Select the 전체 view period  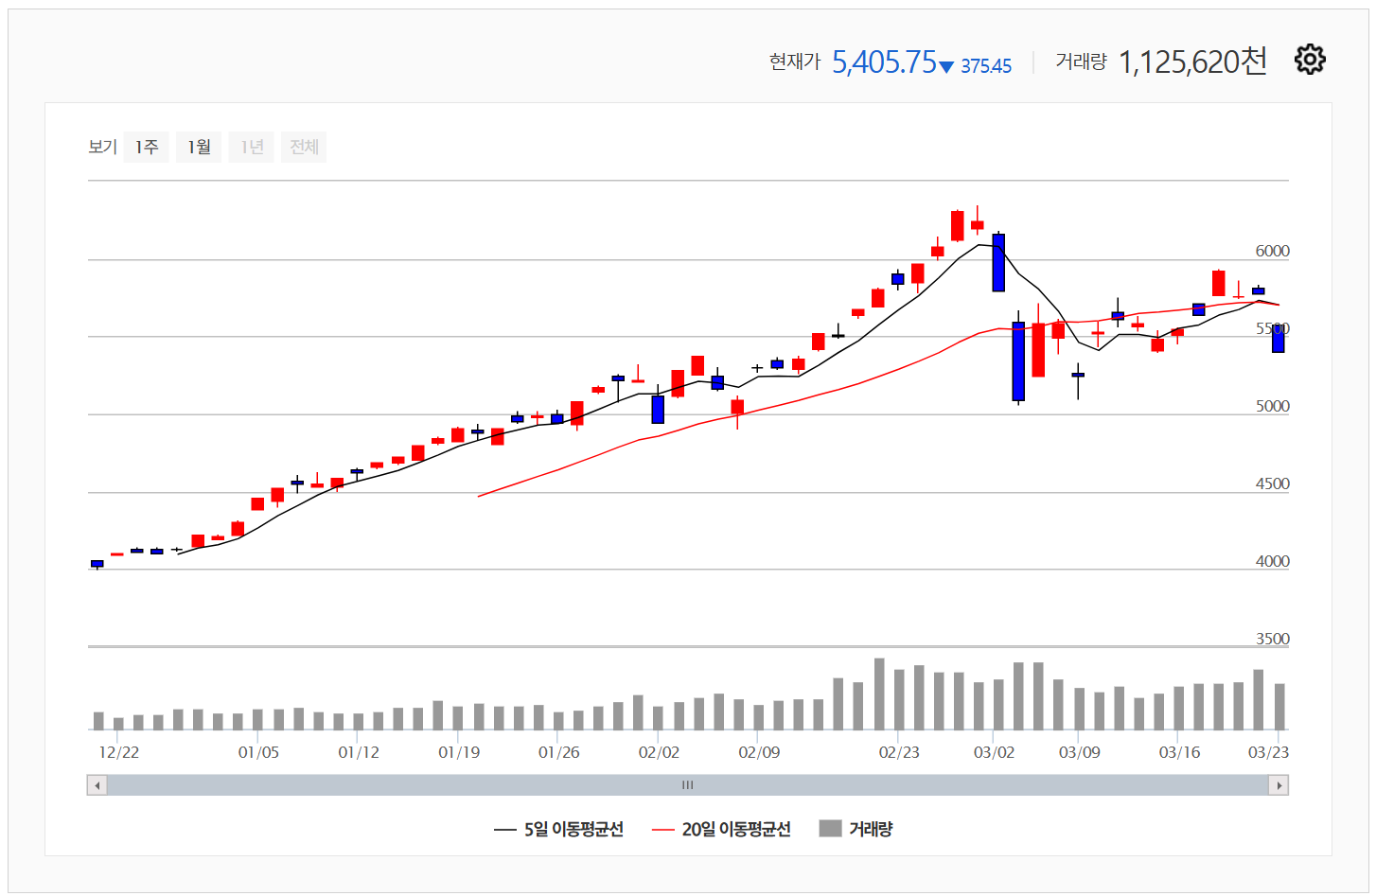click(304, 147)
